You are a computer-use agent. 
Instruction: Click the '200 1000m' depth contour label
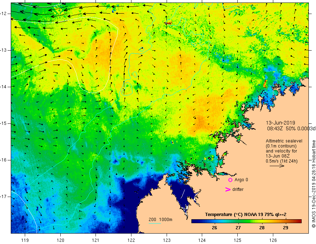(x=161, y=220)
